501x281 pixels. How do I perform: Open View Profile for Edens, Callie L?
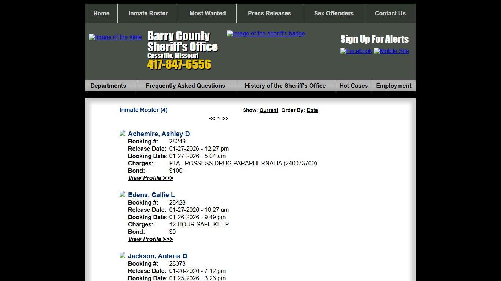pyautogui.click(x=150, y=239)
